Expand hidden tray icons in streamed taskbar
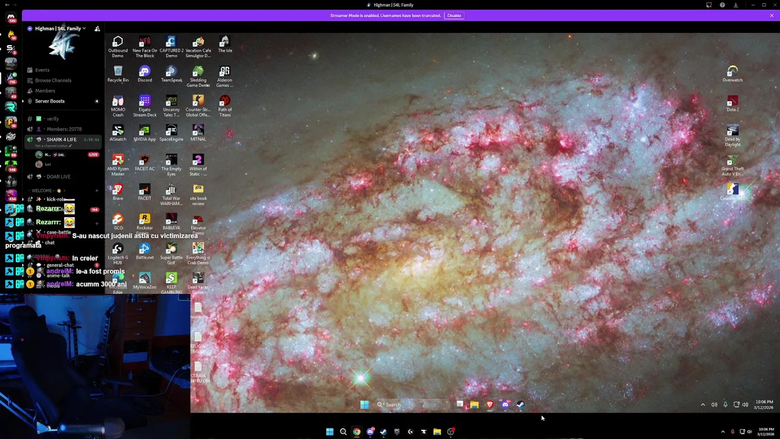This screenshot has width=780, height=439. [703, 404]
